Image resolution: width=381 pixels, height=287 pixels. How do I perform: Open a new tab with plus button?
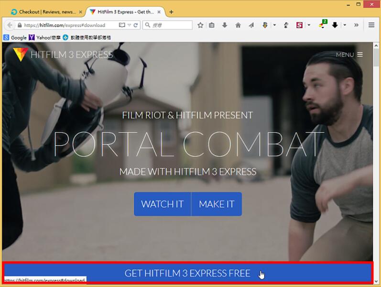click(x=171, y=12)
